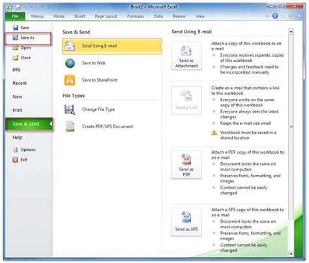Click the scrollbar up arrow in email pane

[291, 32]
